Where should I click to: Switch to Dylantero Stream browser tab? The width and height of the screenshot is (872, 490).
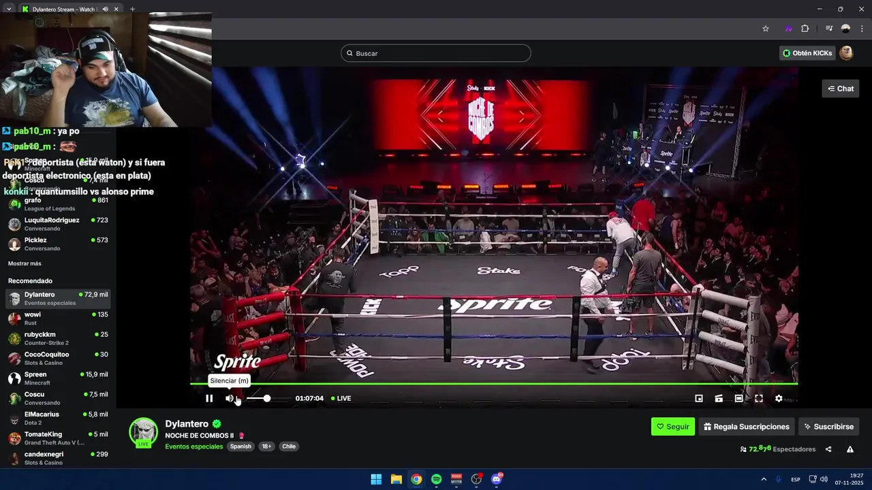pyautogui.click(x=65, y=9)
